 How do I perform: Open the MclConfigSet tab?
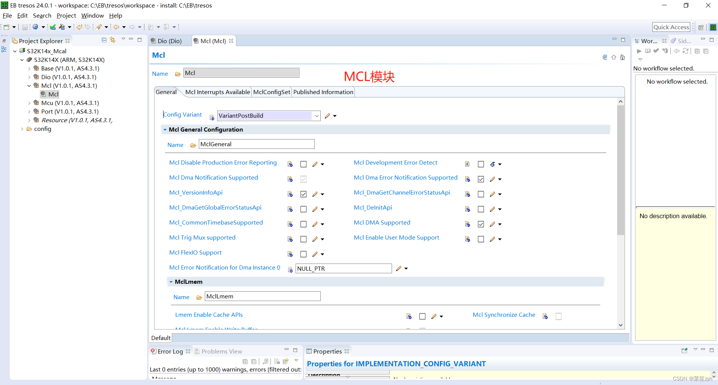point(271,92)
